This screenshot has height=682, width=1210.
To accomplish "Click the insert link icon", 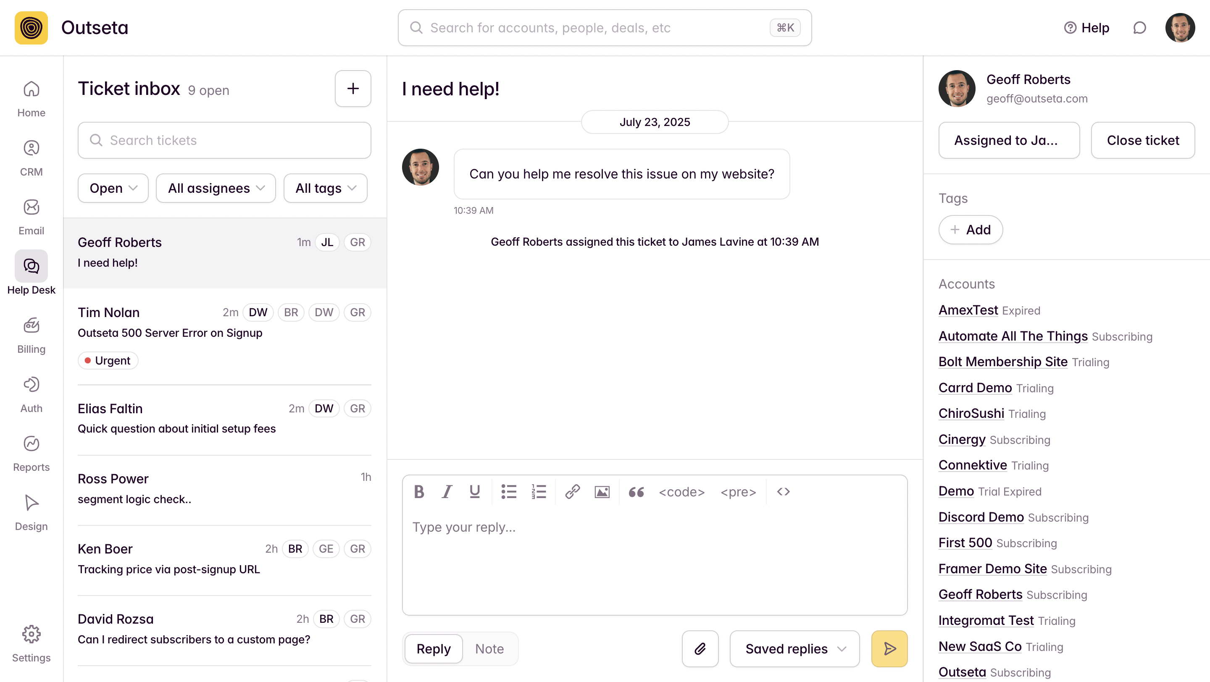I will (x=572, y=491).
